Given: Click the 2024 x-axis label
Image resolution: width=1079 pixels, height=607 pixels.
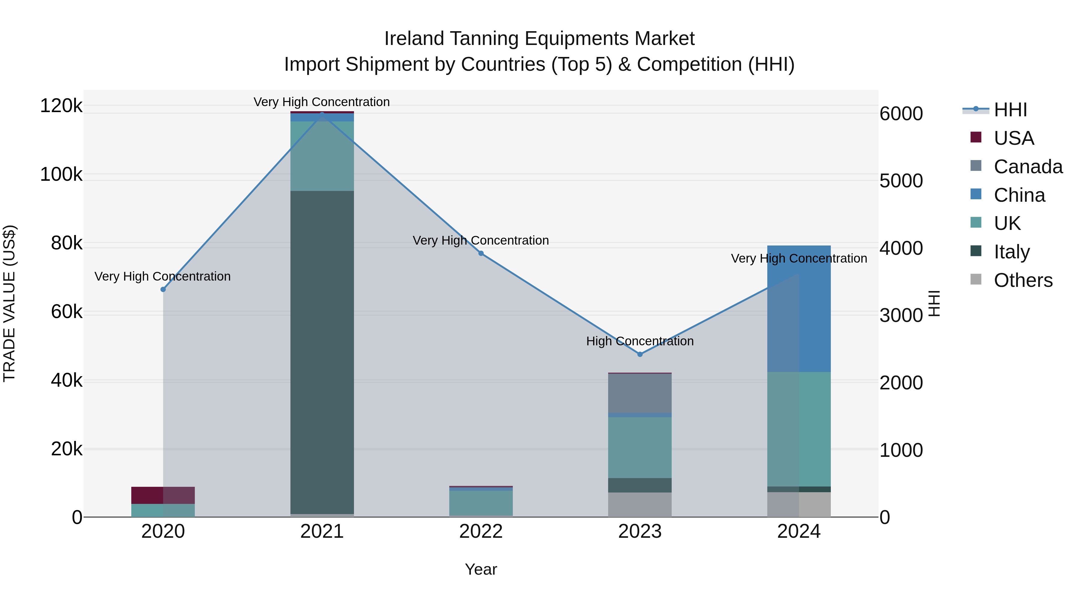Looking at the screenshot, I should pos(799,531).
